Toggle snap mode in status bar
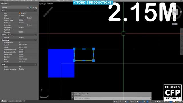 (123, 102)
